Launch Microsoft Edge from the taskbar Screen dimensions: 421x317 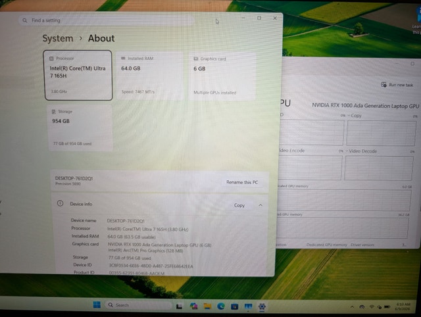[x=221, y=306]
